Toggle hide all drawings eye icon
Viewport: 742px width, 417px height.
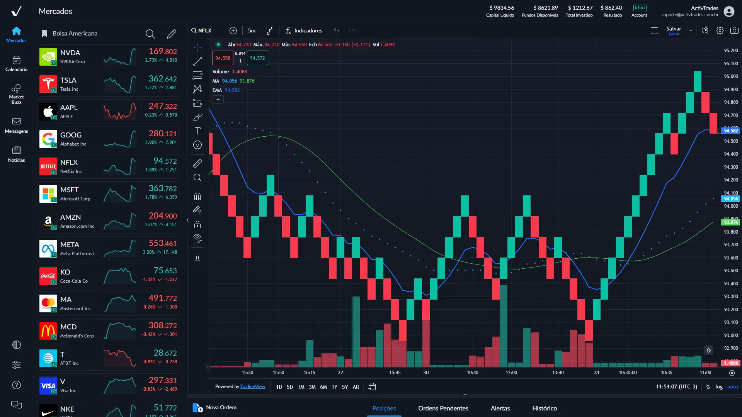(197, 238)
